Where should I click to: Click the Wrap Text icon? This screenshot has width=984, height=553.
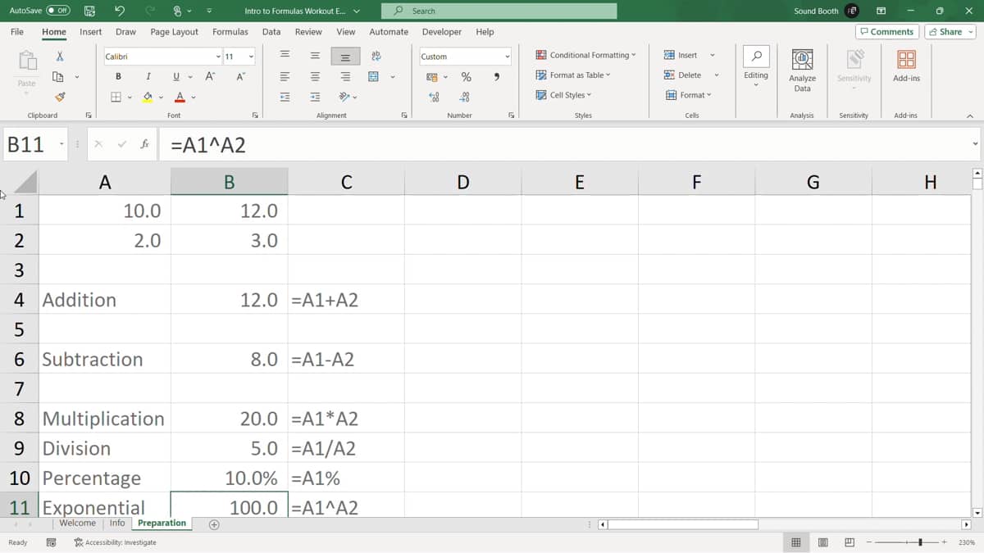[376, 57]
